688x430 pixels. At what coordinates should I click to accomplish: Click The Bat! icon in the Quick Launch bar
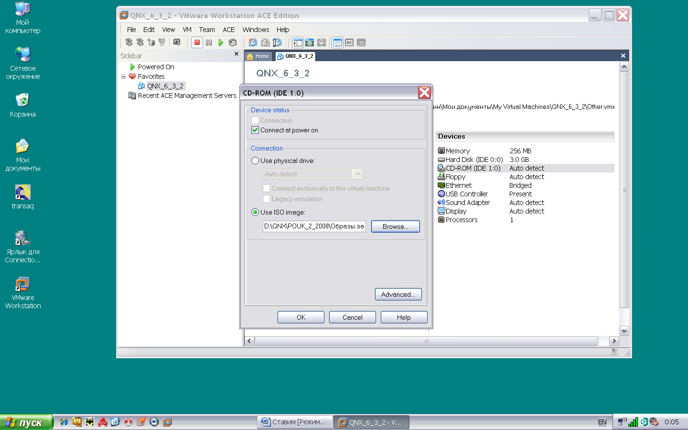click(x=89, y=422)
